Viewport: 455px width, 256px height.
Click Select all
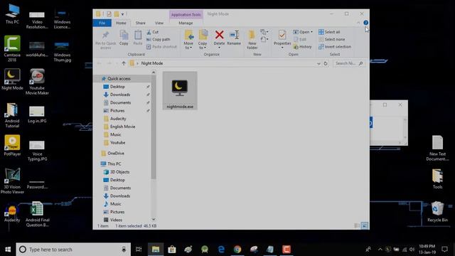coord(329,32)
